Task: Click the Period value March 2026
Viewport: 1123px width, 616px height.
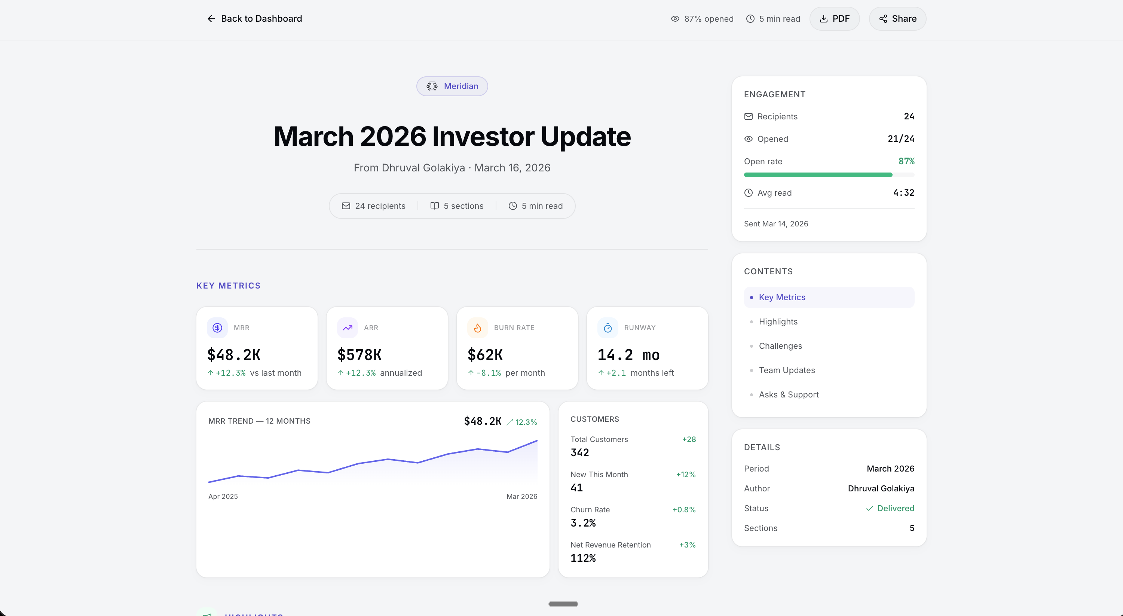Action: pos(891,469)
